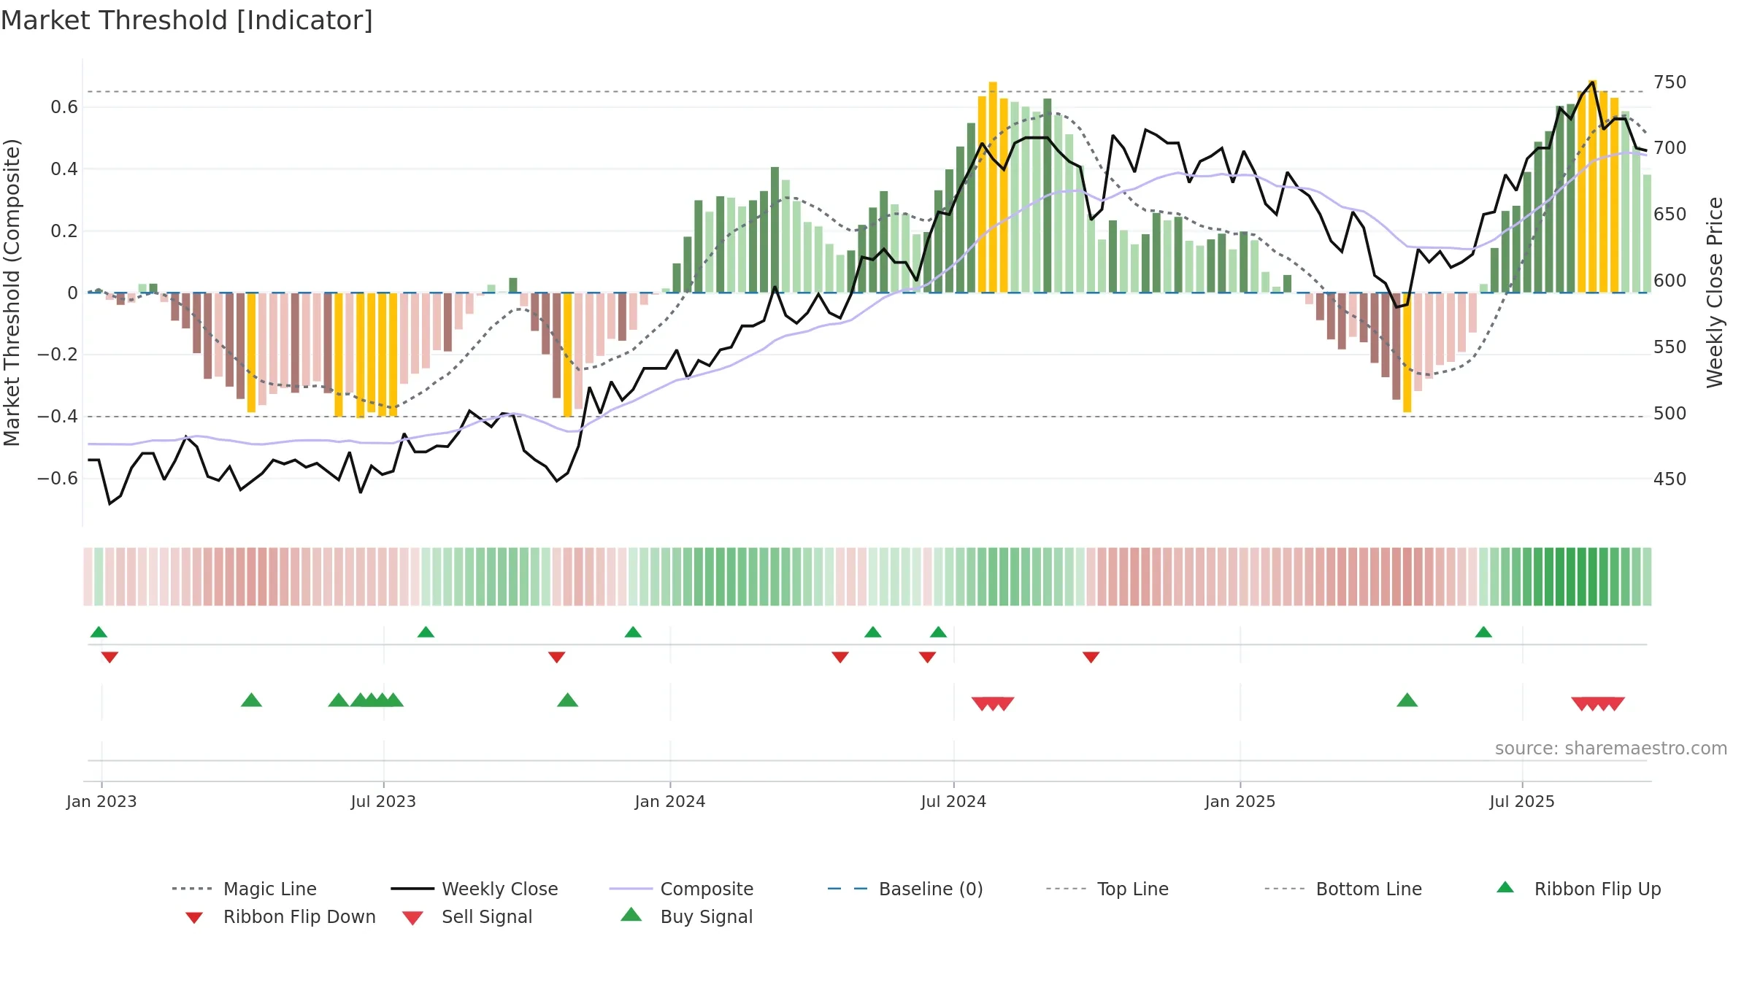Click the Jul 2023 x-axis label
The width and height of the screenshot is (1752, 985).
(x=383, y=802)
